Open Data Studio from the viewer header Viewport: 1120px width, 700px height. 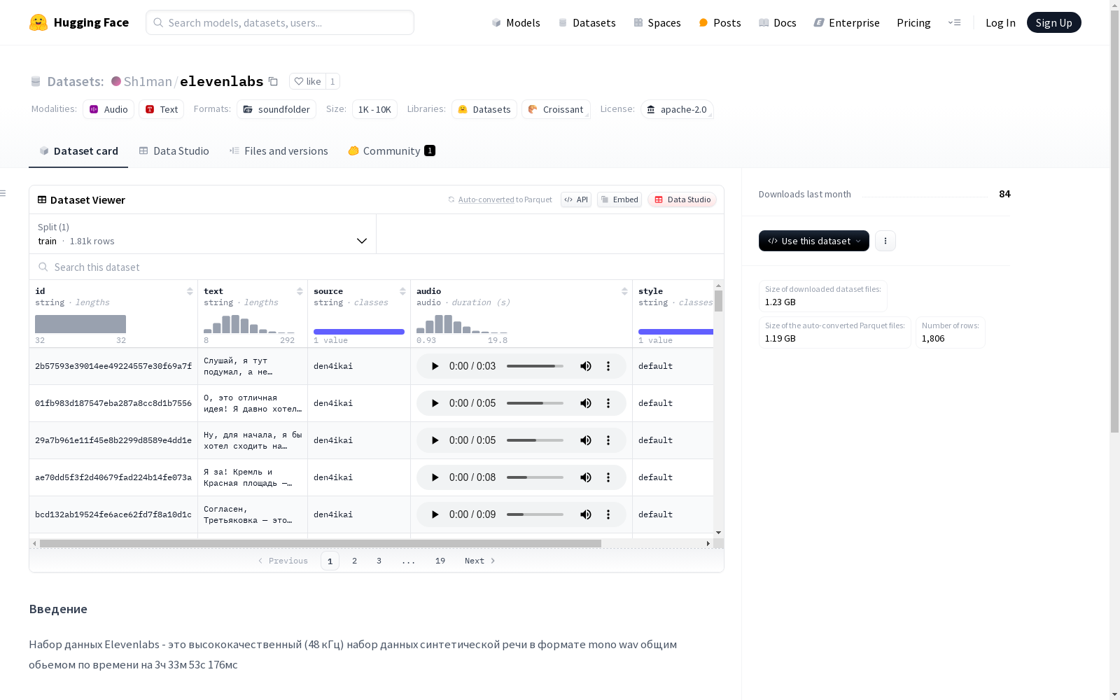pos(682,199)
